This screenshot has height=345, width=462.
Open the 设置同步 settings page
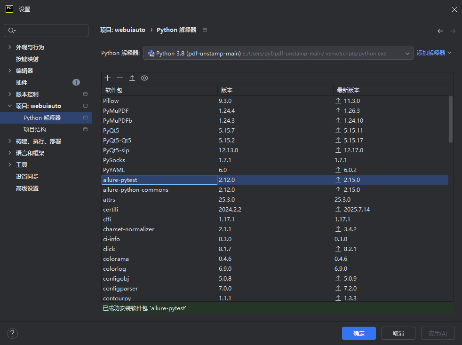27,177
